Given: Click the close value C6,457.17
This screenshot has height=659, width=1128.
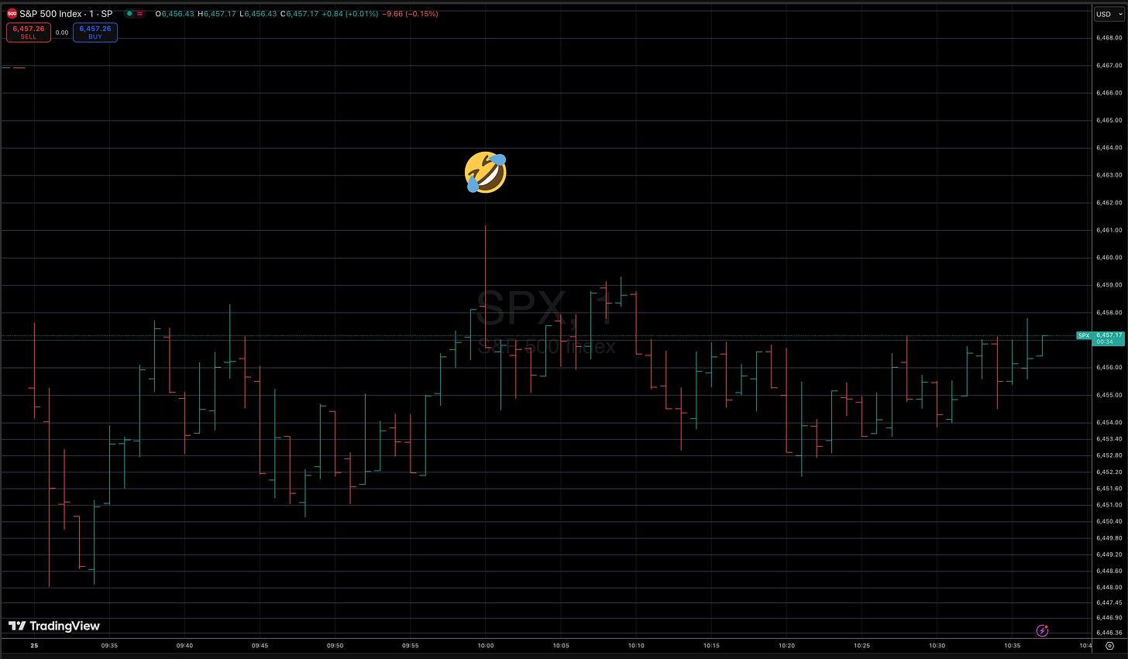Looking at the screenshot, I should (299, 14).
